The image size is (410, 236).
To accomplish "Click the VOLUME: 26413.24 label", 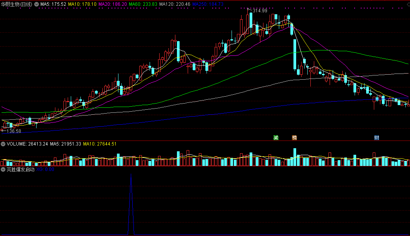I will pos(27,144).
